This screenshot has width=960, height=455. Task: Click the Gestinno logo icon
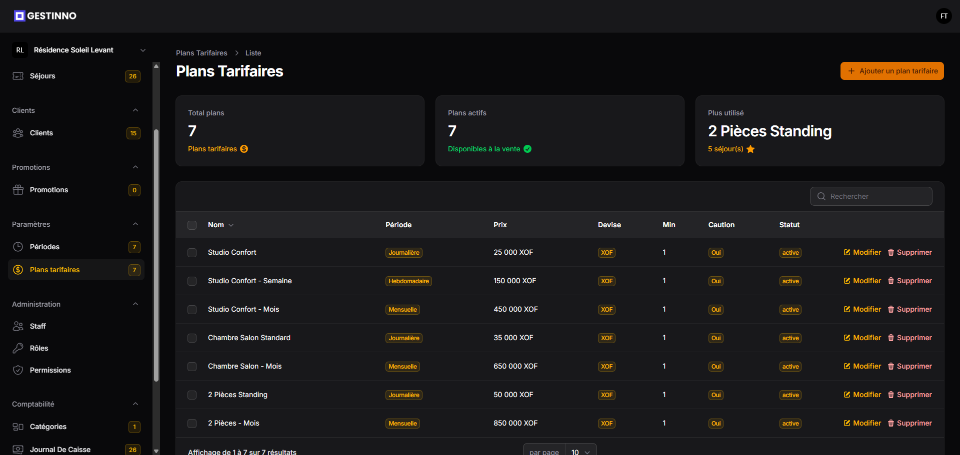click(19, 16)
